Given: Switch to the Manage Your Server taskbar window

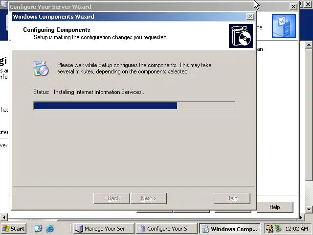Looking at the screenshot, I should (x=104, y=229).
